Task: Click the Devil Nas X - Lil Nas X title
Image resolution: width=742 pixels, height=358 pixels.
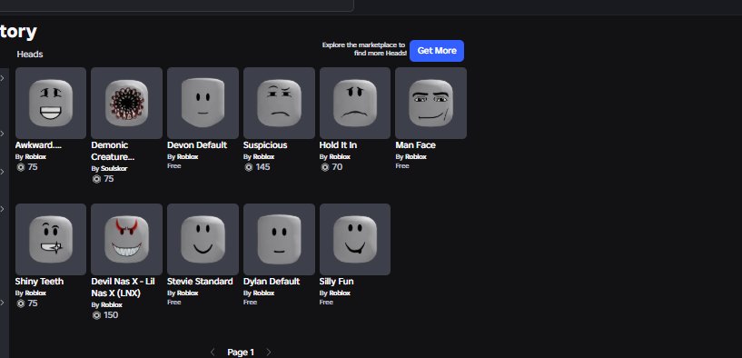Action: 123,287
